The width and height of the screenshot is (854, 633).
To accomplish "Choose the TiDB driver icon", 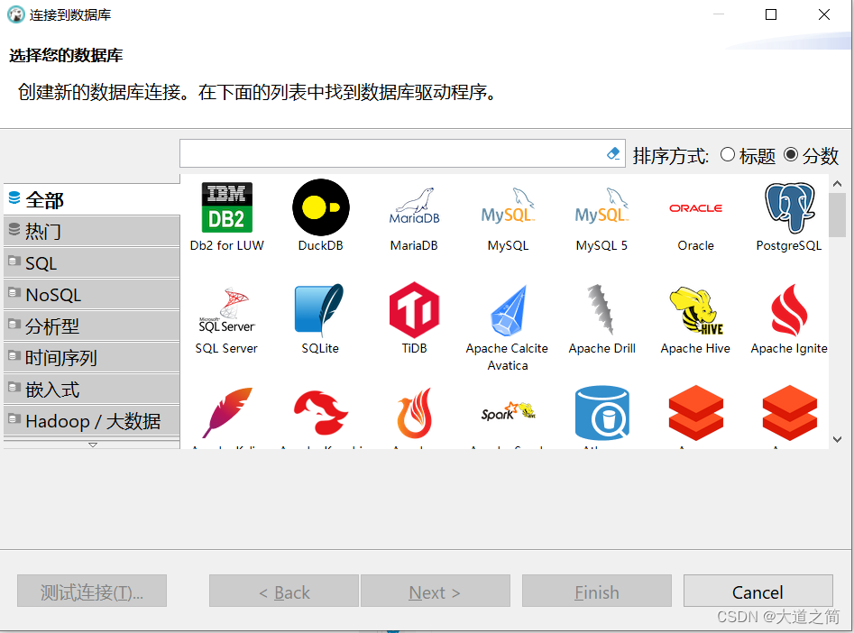I will point(415,310).
